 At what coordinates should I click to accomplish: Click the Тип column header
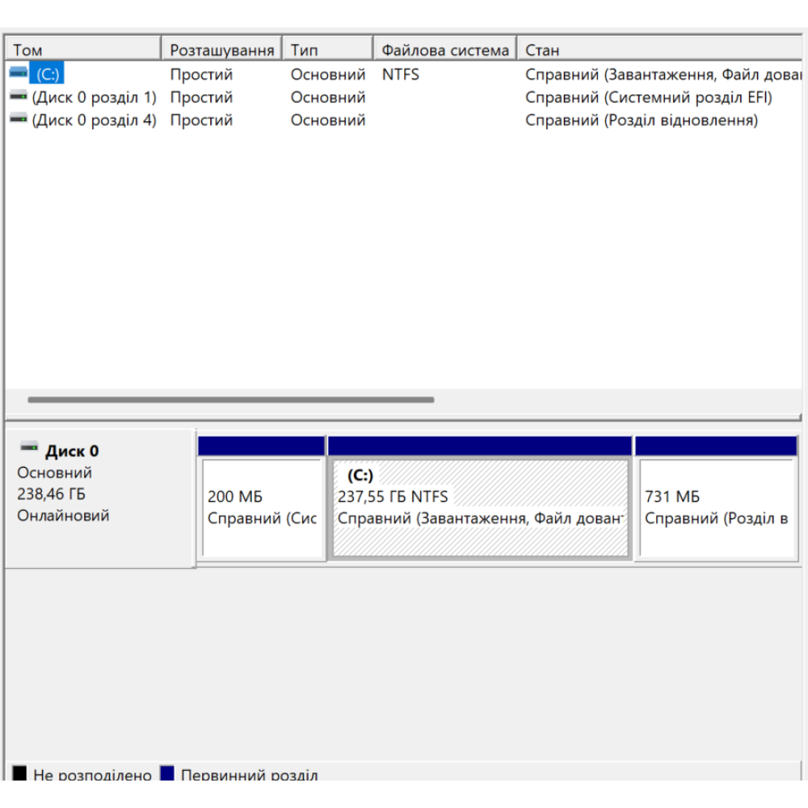tap(323, 48)
